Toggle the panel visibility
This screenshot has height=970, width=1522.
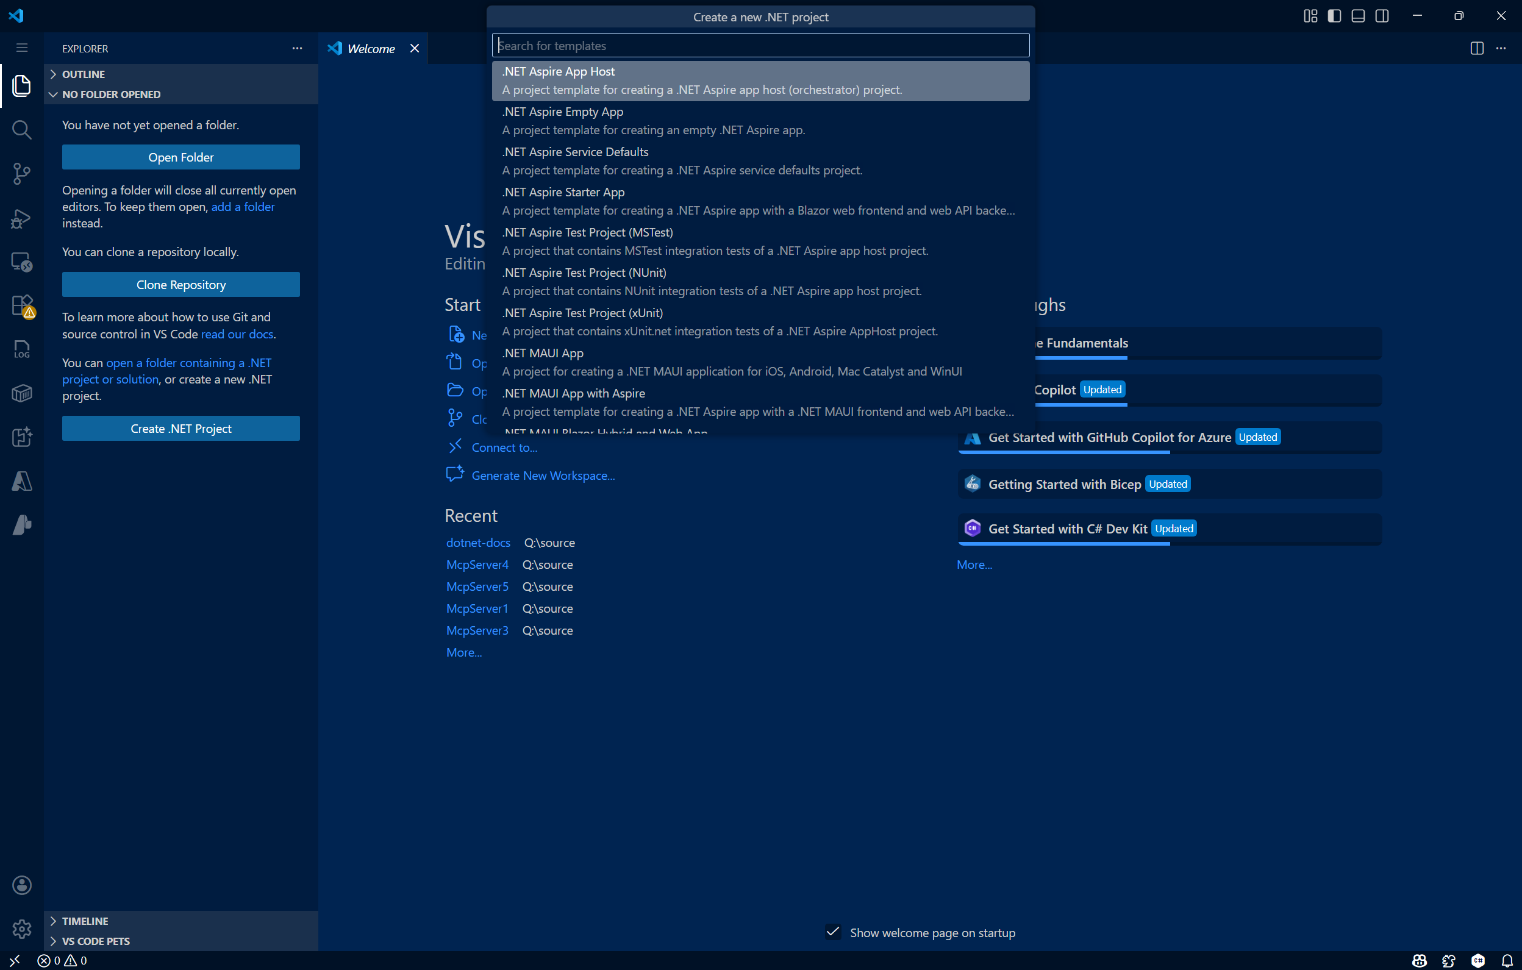(1357, 16)
